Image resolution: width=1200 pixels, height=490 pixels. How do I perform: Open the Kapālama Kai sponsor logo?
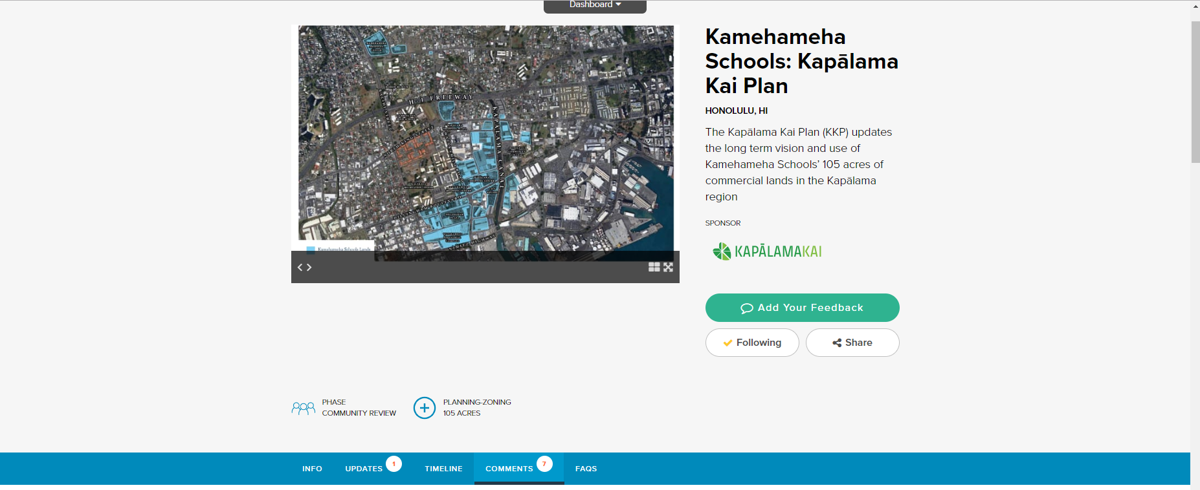(x=767, y=251)
